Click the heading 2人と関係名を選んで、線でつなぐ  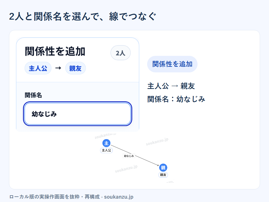coord(82,17)
